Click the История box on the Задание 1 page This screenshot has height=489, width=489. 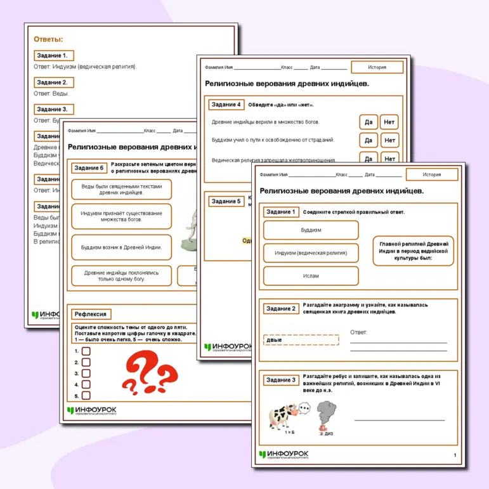pos(432,174)
